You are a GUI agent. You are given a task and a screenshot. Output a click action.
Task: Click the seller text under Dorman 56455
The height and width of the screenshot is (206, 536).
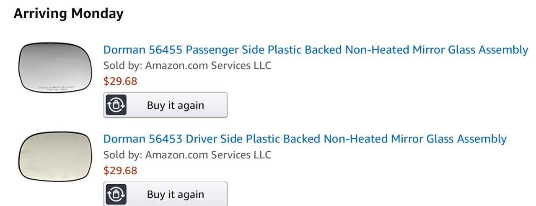[187, 66]
